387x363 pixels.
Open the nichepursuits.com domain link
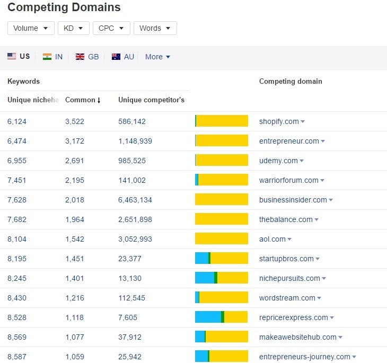[289, 278]
